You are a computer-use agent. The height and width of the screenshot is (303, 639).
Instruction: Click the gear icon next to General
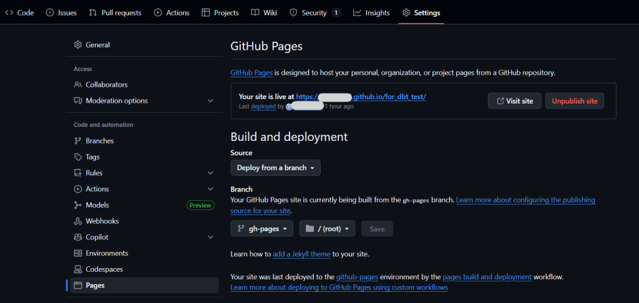tap(78, 45)
